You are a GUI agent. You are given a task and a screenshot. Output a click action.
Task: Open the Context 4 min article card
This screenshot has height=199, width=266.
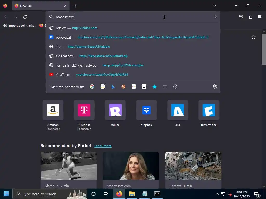tap(193, 170)
